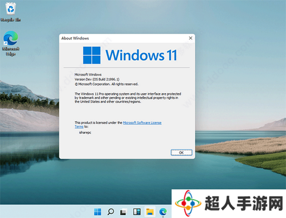Open the Widgets panel taskbar icon

[137, 212]
